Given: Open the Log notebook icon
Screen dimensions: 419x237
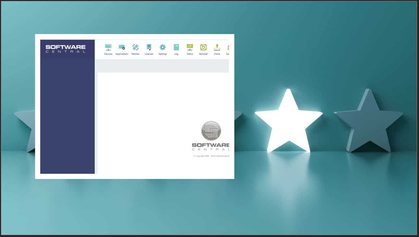Looking at the screenshot, I should [176, 47].
